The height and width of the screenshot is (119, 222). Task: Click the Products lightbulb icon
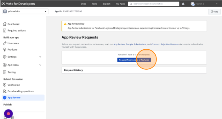(5, 49)
